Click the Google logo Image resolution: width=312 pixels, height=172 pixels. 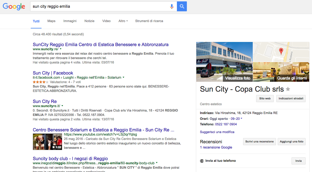[14, 7]
